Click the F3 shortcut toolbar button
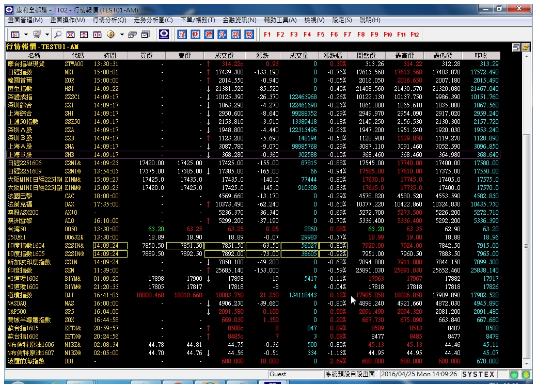Viewport: 537px width, 384px height. pyautogui.click(x=294, y=35)
